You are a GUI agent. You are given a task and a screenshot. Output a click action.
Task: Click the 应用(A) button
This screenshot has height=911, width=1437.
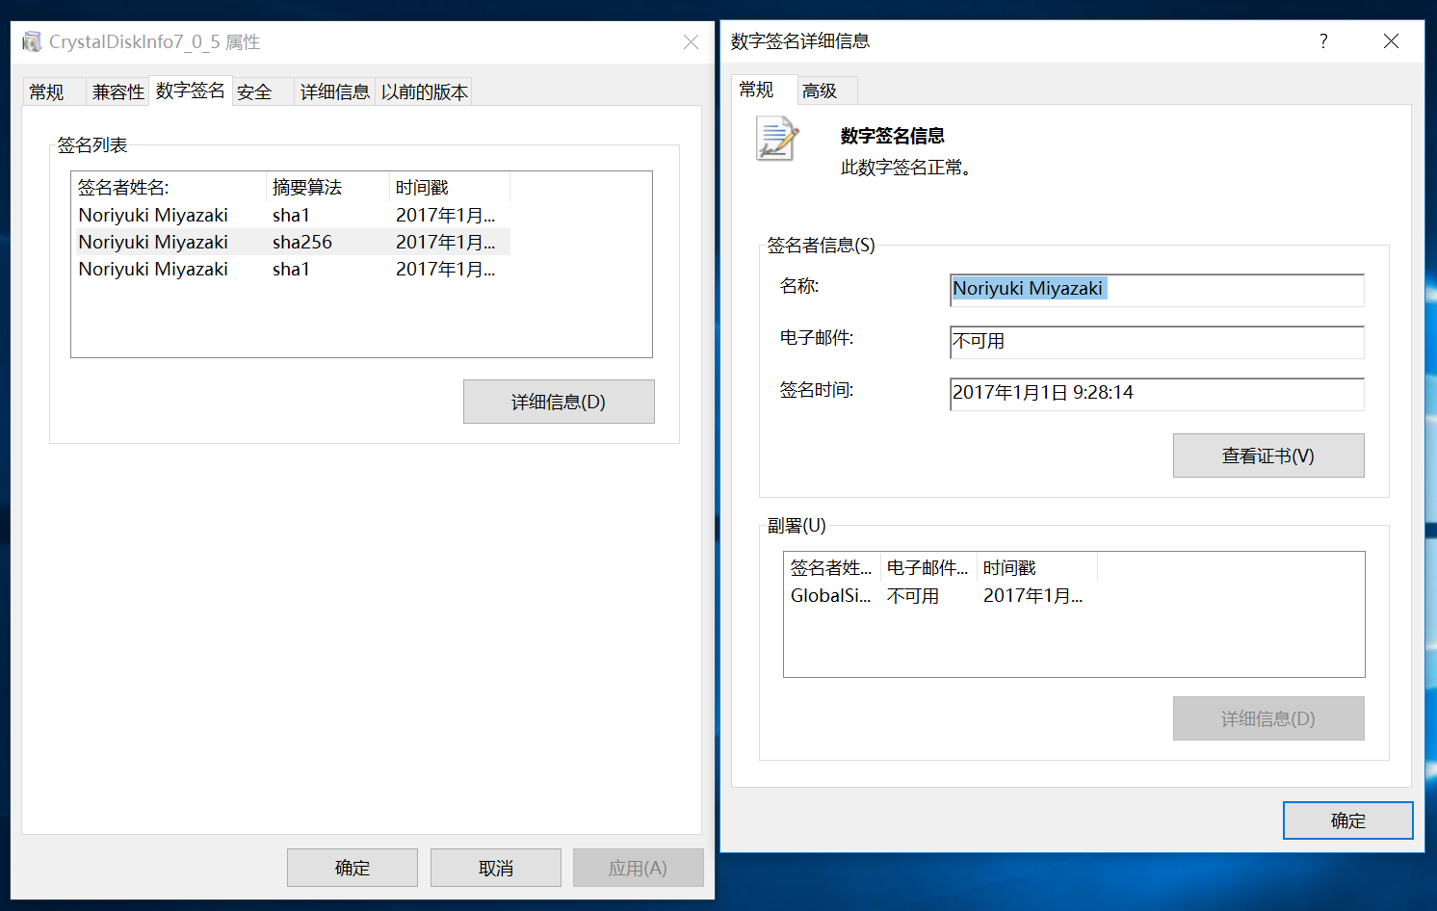pos(638,868)
